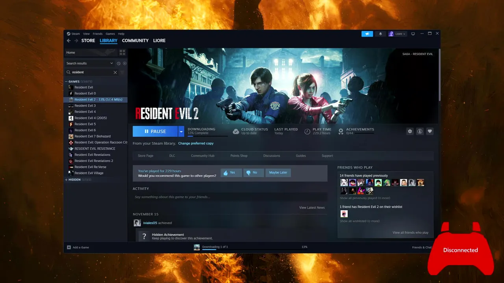Viewport: 504px width, 283px height.
Task: Open game settings gear icon
Action: pos(410,131)
